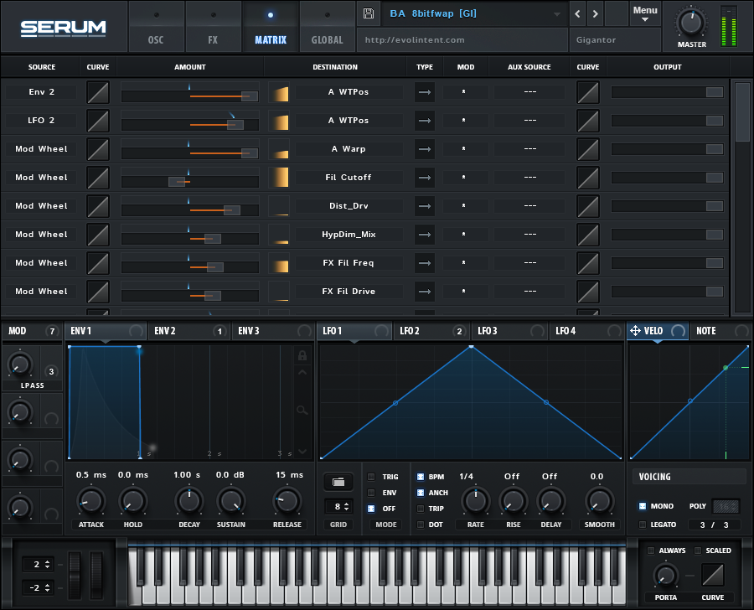The height and width of the screenshot is (610, 754).
Task: Click the MASTER volume knob
Action: 691,23
